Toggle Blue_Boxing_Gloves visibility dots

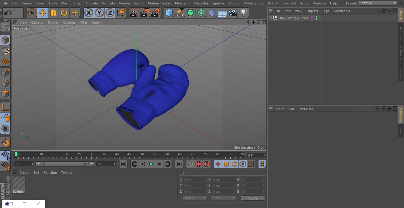click(x=316, y=18)
